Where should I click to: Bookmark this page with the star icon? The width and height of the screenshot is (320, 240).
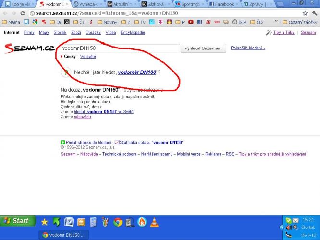[x=305, y=13]
